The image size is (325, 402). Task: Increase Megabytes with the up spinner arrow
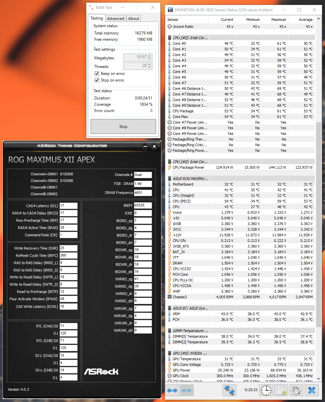(149, 56)
